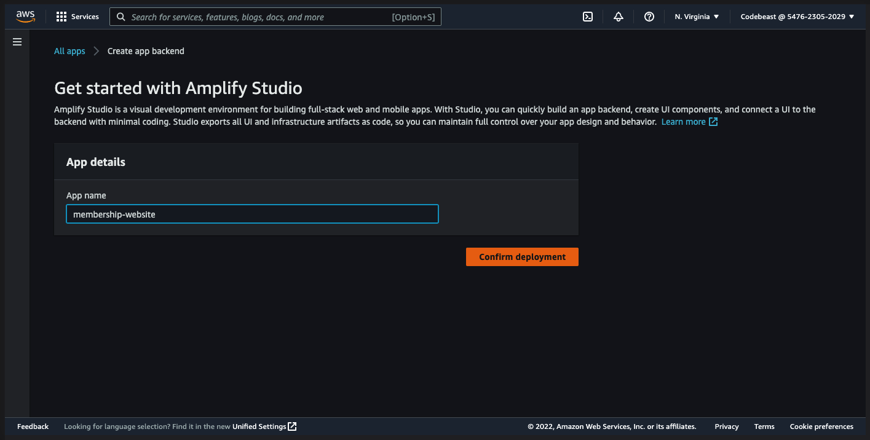Image resolution: width=870 pixels, height=440 pixels.
Task: View notifications bell icon
Action: click(619, 17)
